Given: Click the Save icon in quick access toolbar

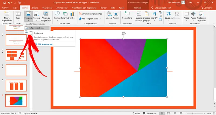Looking at the screenshot, I should click(x=5, y=3).
